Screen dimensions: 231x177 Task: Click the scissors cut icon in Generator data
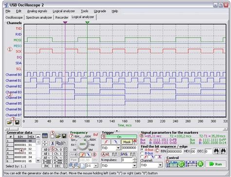(x=52, y=143)
